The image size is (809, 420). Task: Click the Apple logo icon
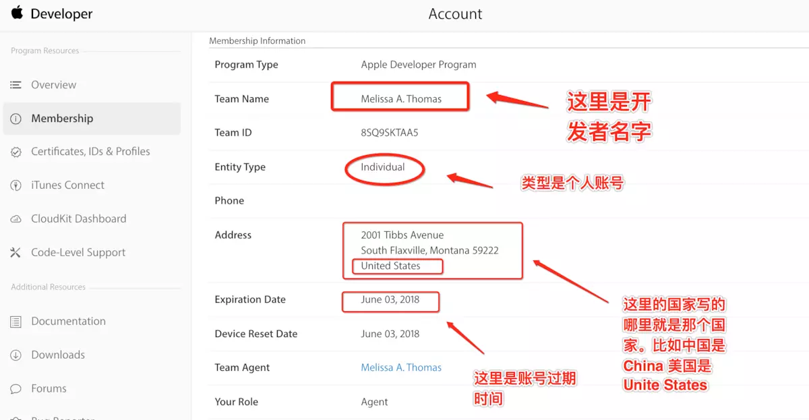[17, 12]
